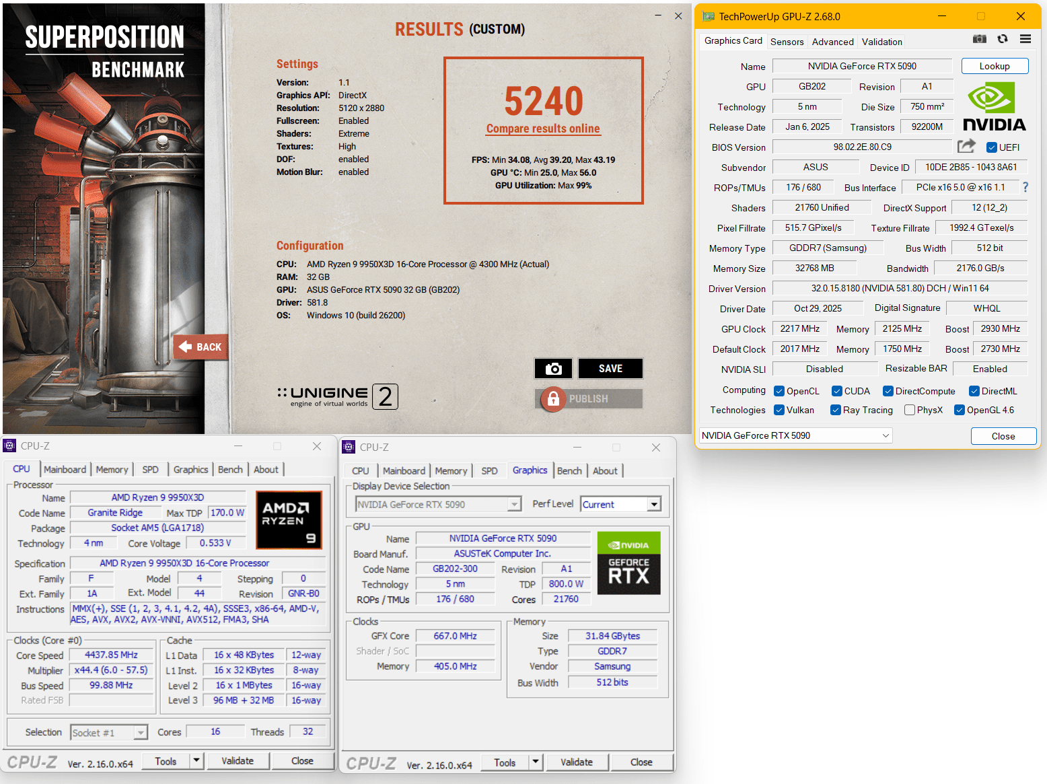The width and height of the screenshot is (1047, 784).
Task: Click Compare results online link
Action: [x=543, y=129]
